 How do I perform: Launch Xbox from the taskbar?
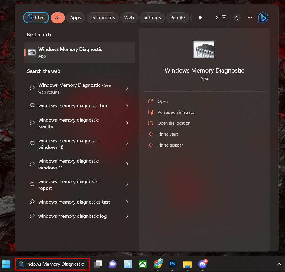pos(143,264)
